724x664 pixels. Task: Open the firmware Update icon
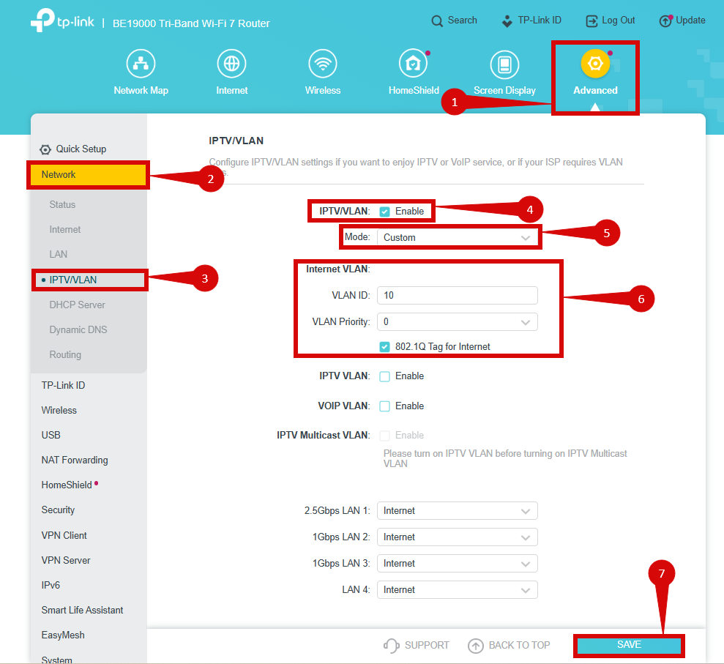(x=665, y=20)
